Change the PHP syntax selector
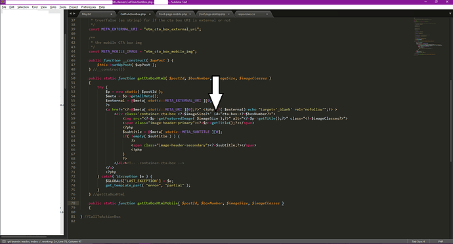The image size is (453, 244). (441, 241)
